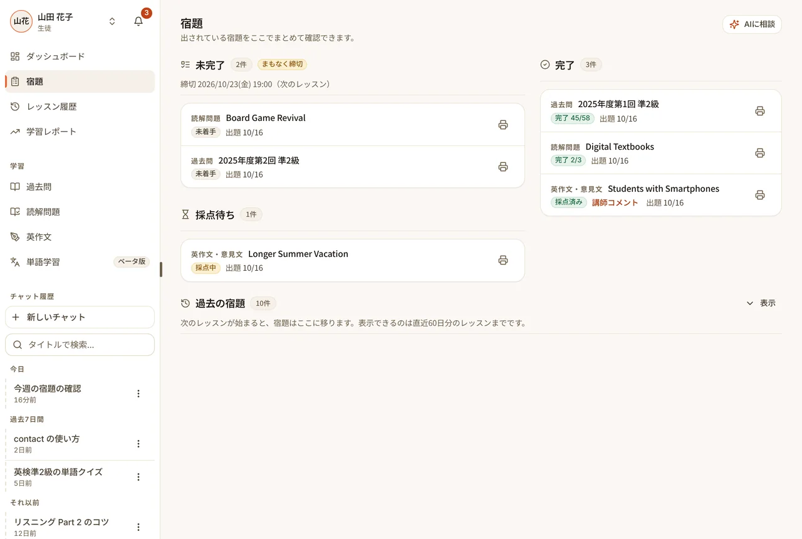Open レッスン履歴 in the sidebar
The image size is (802, 539).
pyautogui.click(x=80, y=107)
